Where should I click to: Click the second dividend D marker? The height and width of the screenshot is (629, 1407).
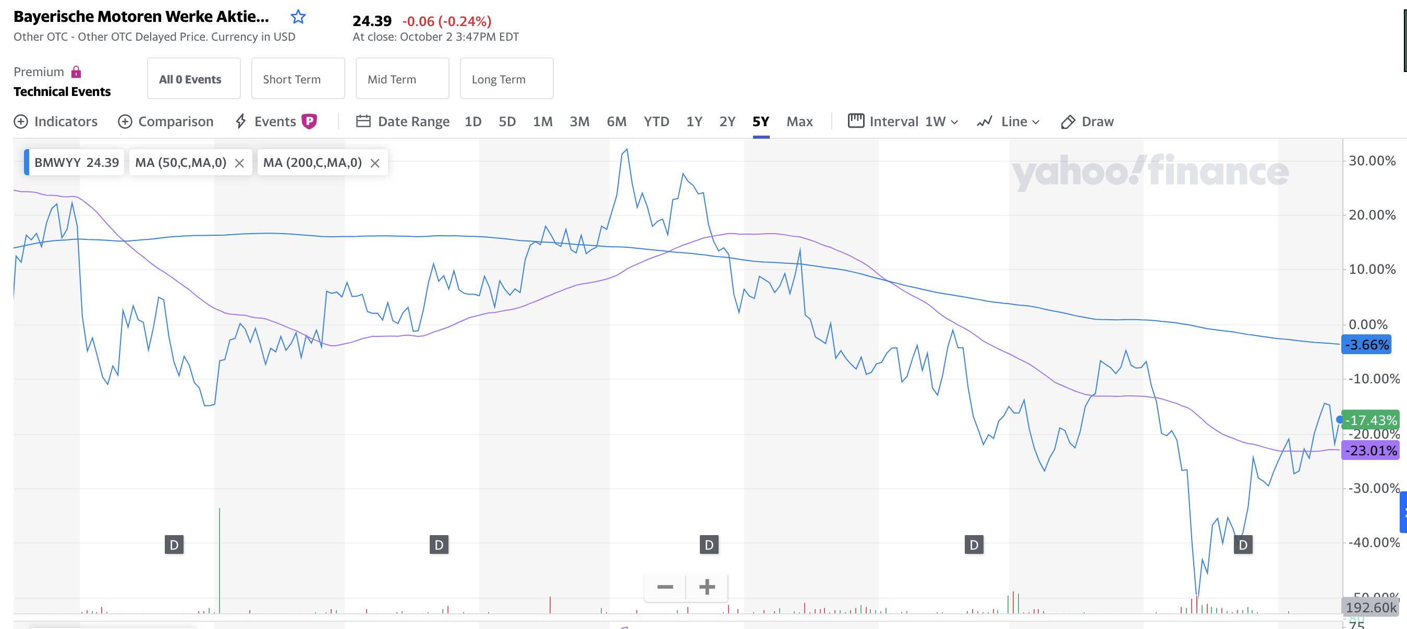[x=439, y=545]
